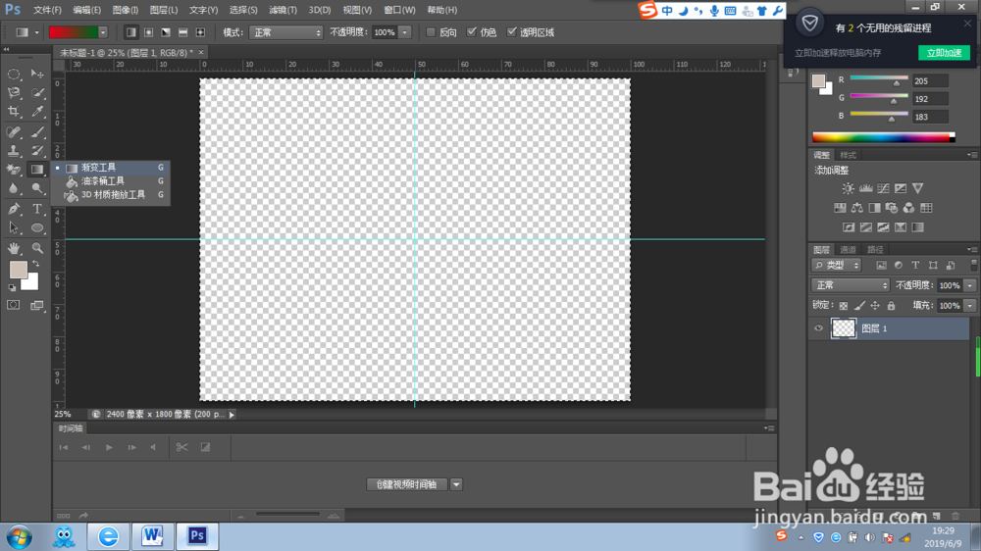The height and width of the screenshot is (551, 981).
Task: Change the screen mode
Action: click(x=37, y=305)
